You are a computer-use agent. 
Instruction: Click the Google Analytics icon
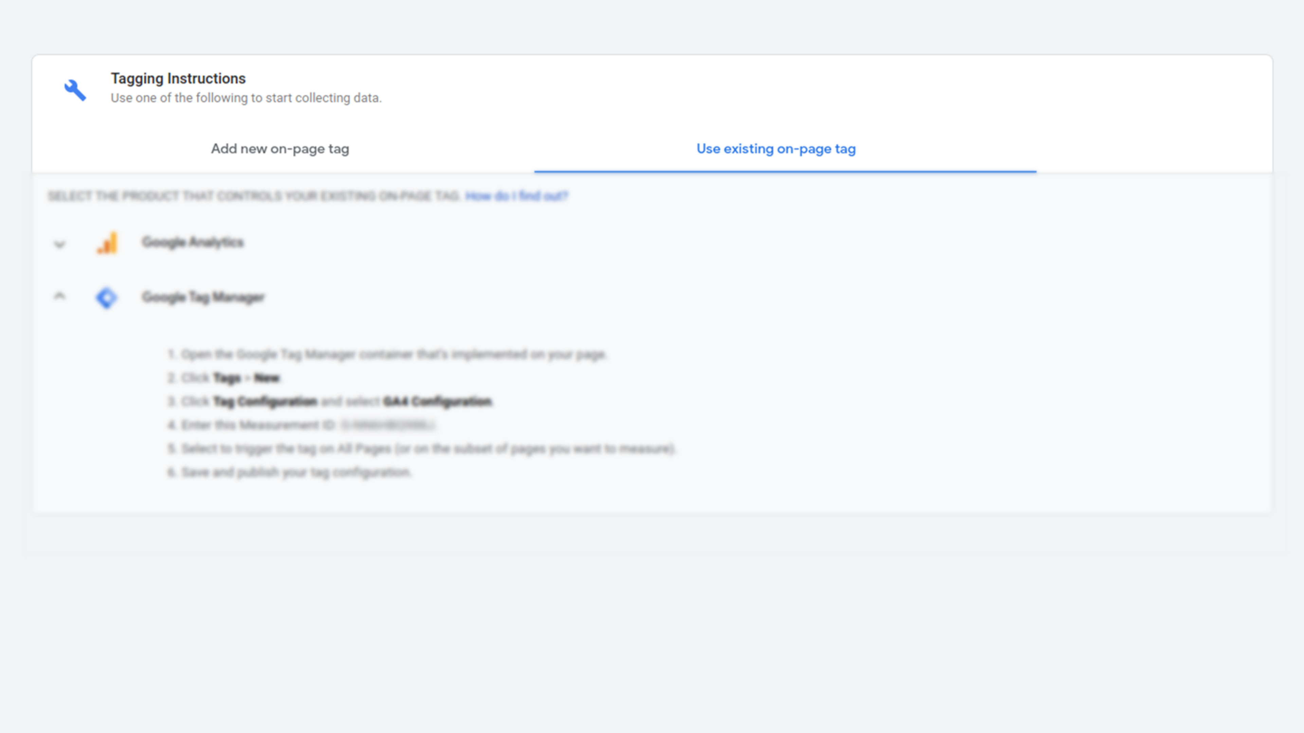(x=107, y=242)
